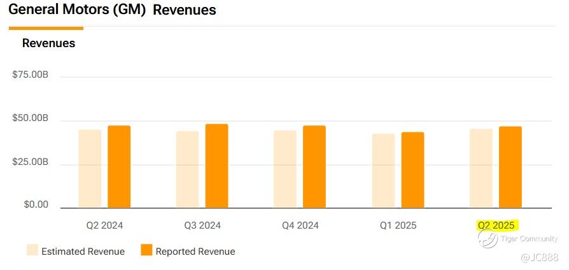This screenshot has width=569, height=270.
Task: Click the highlighted Q2 2025 axis label
Action: click(496, 225)
